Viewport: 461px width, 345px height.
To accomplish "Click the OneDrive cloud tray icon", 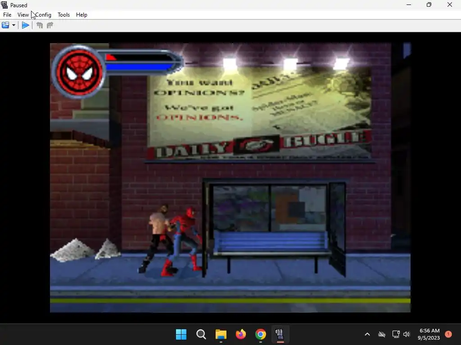I will click(382, 334).
